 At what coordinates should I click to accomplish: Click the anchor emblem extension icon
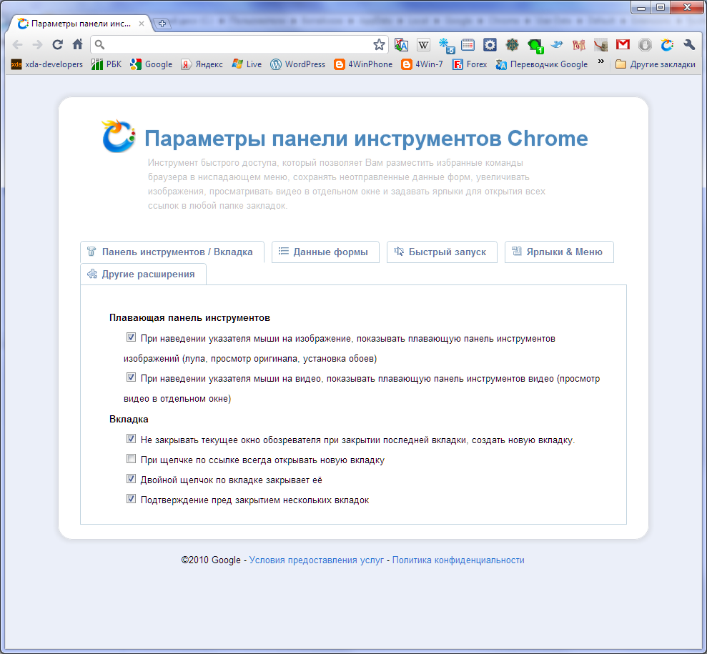point(512,44)
